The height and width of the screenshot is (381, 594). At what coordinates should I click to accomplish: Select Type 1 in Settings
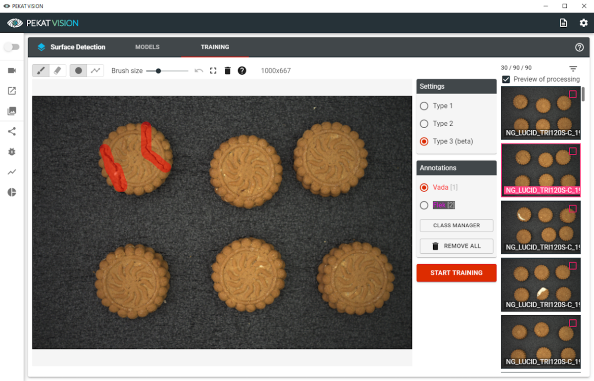(x=424, y=106)
